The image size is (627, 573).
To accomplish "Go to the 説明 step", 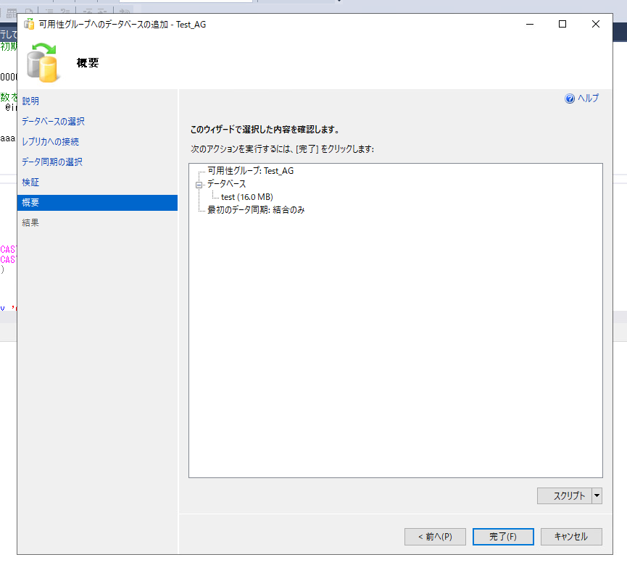I will [x=30, y=101].
